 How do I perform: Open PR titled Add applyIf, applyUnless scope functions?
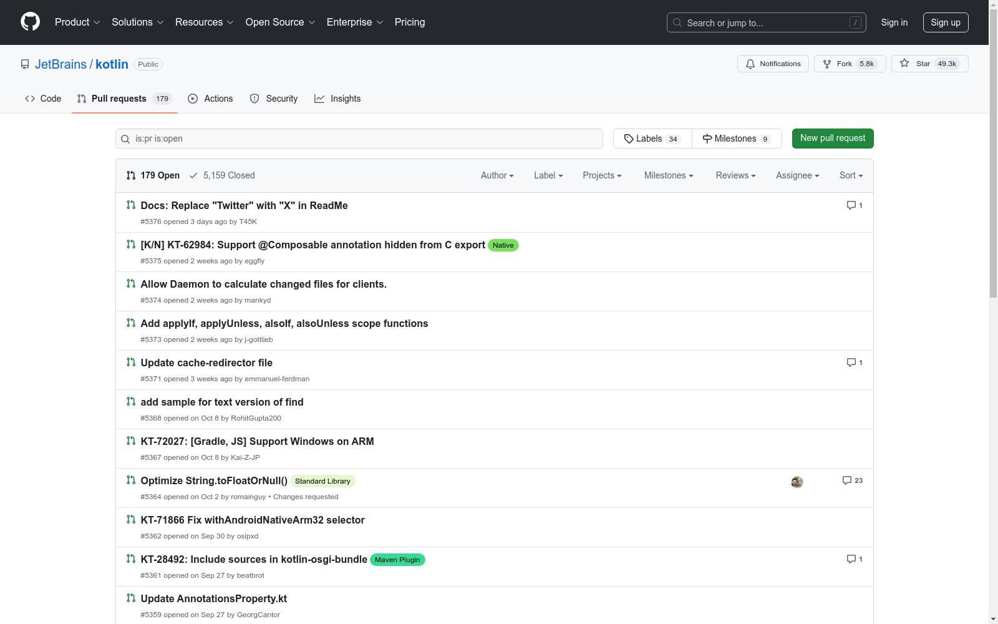(x=284, y=323)
